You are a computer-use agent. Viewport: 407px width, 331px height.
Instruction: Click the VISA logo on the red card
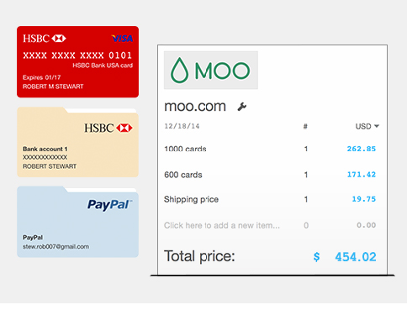pyautogui.click(x=122, y=39)
